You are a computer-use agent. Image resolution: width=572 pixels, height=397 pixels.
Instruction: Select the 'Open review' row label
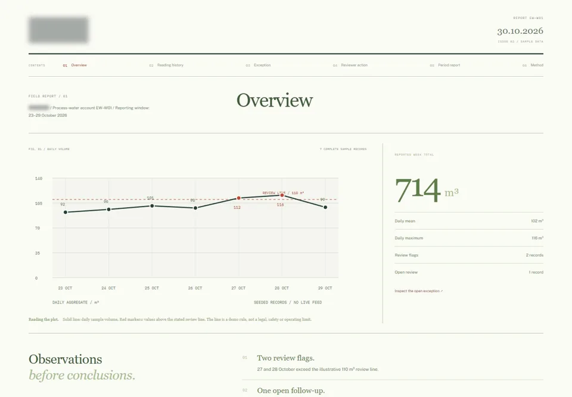point(406,273)
